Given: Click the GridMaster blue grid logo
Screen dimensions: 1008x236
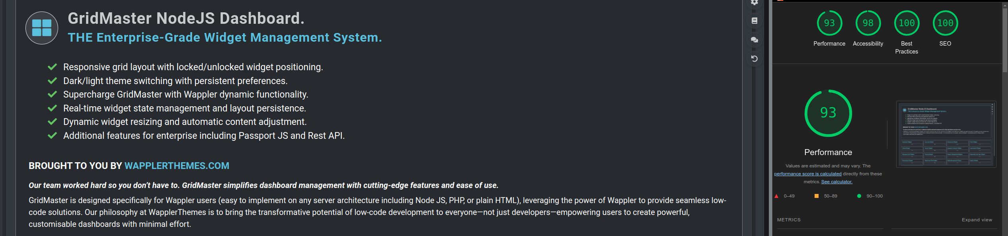Looking at the screenshot, I should coord(42,28).
